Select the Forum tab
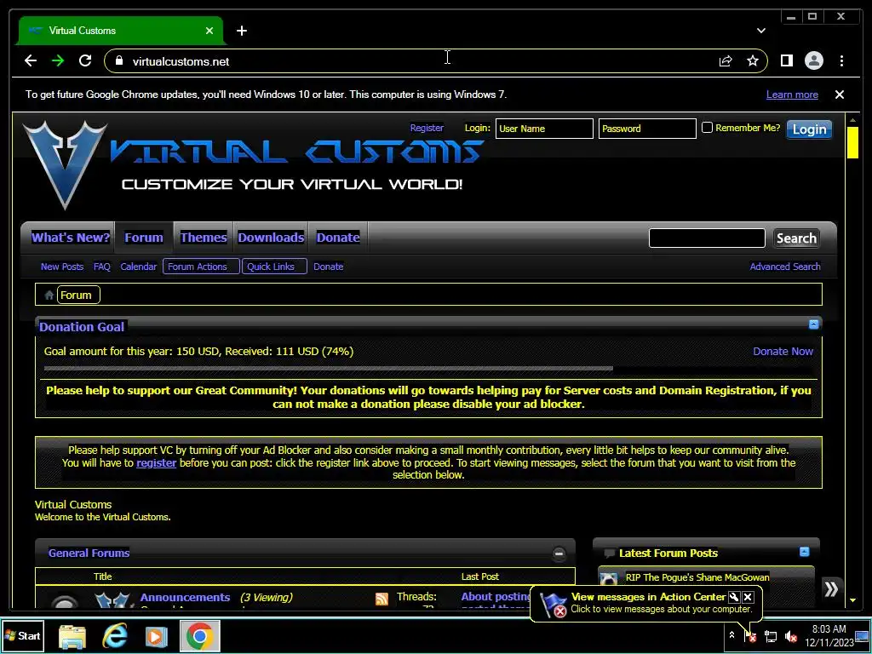Viewport: 872px width, 654px height. point(143,238)
